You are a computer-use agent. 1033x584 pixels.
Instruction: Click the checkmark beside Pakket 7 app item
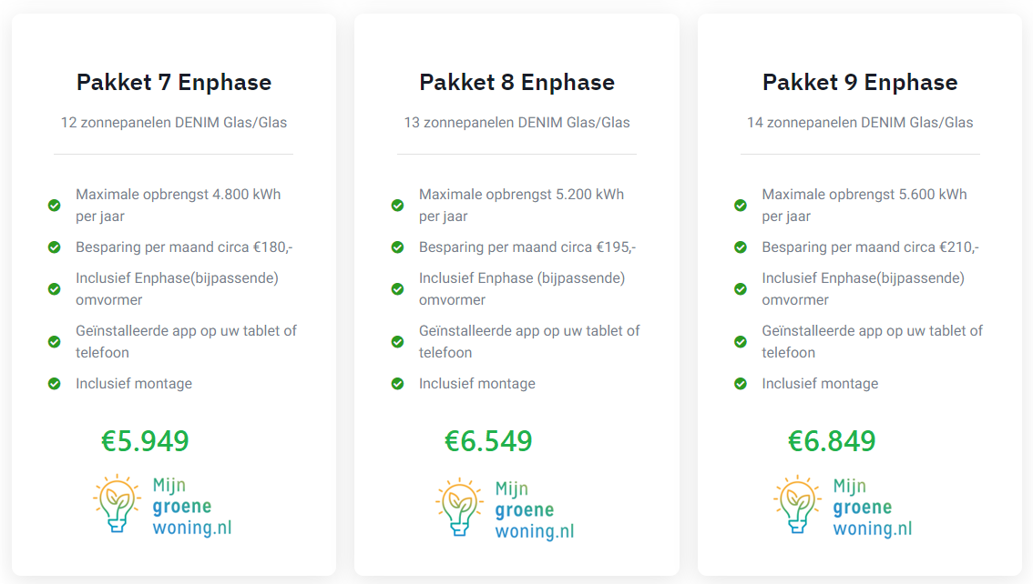[55, 342]
